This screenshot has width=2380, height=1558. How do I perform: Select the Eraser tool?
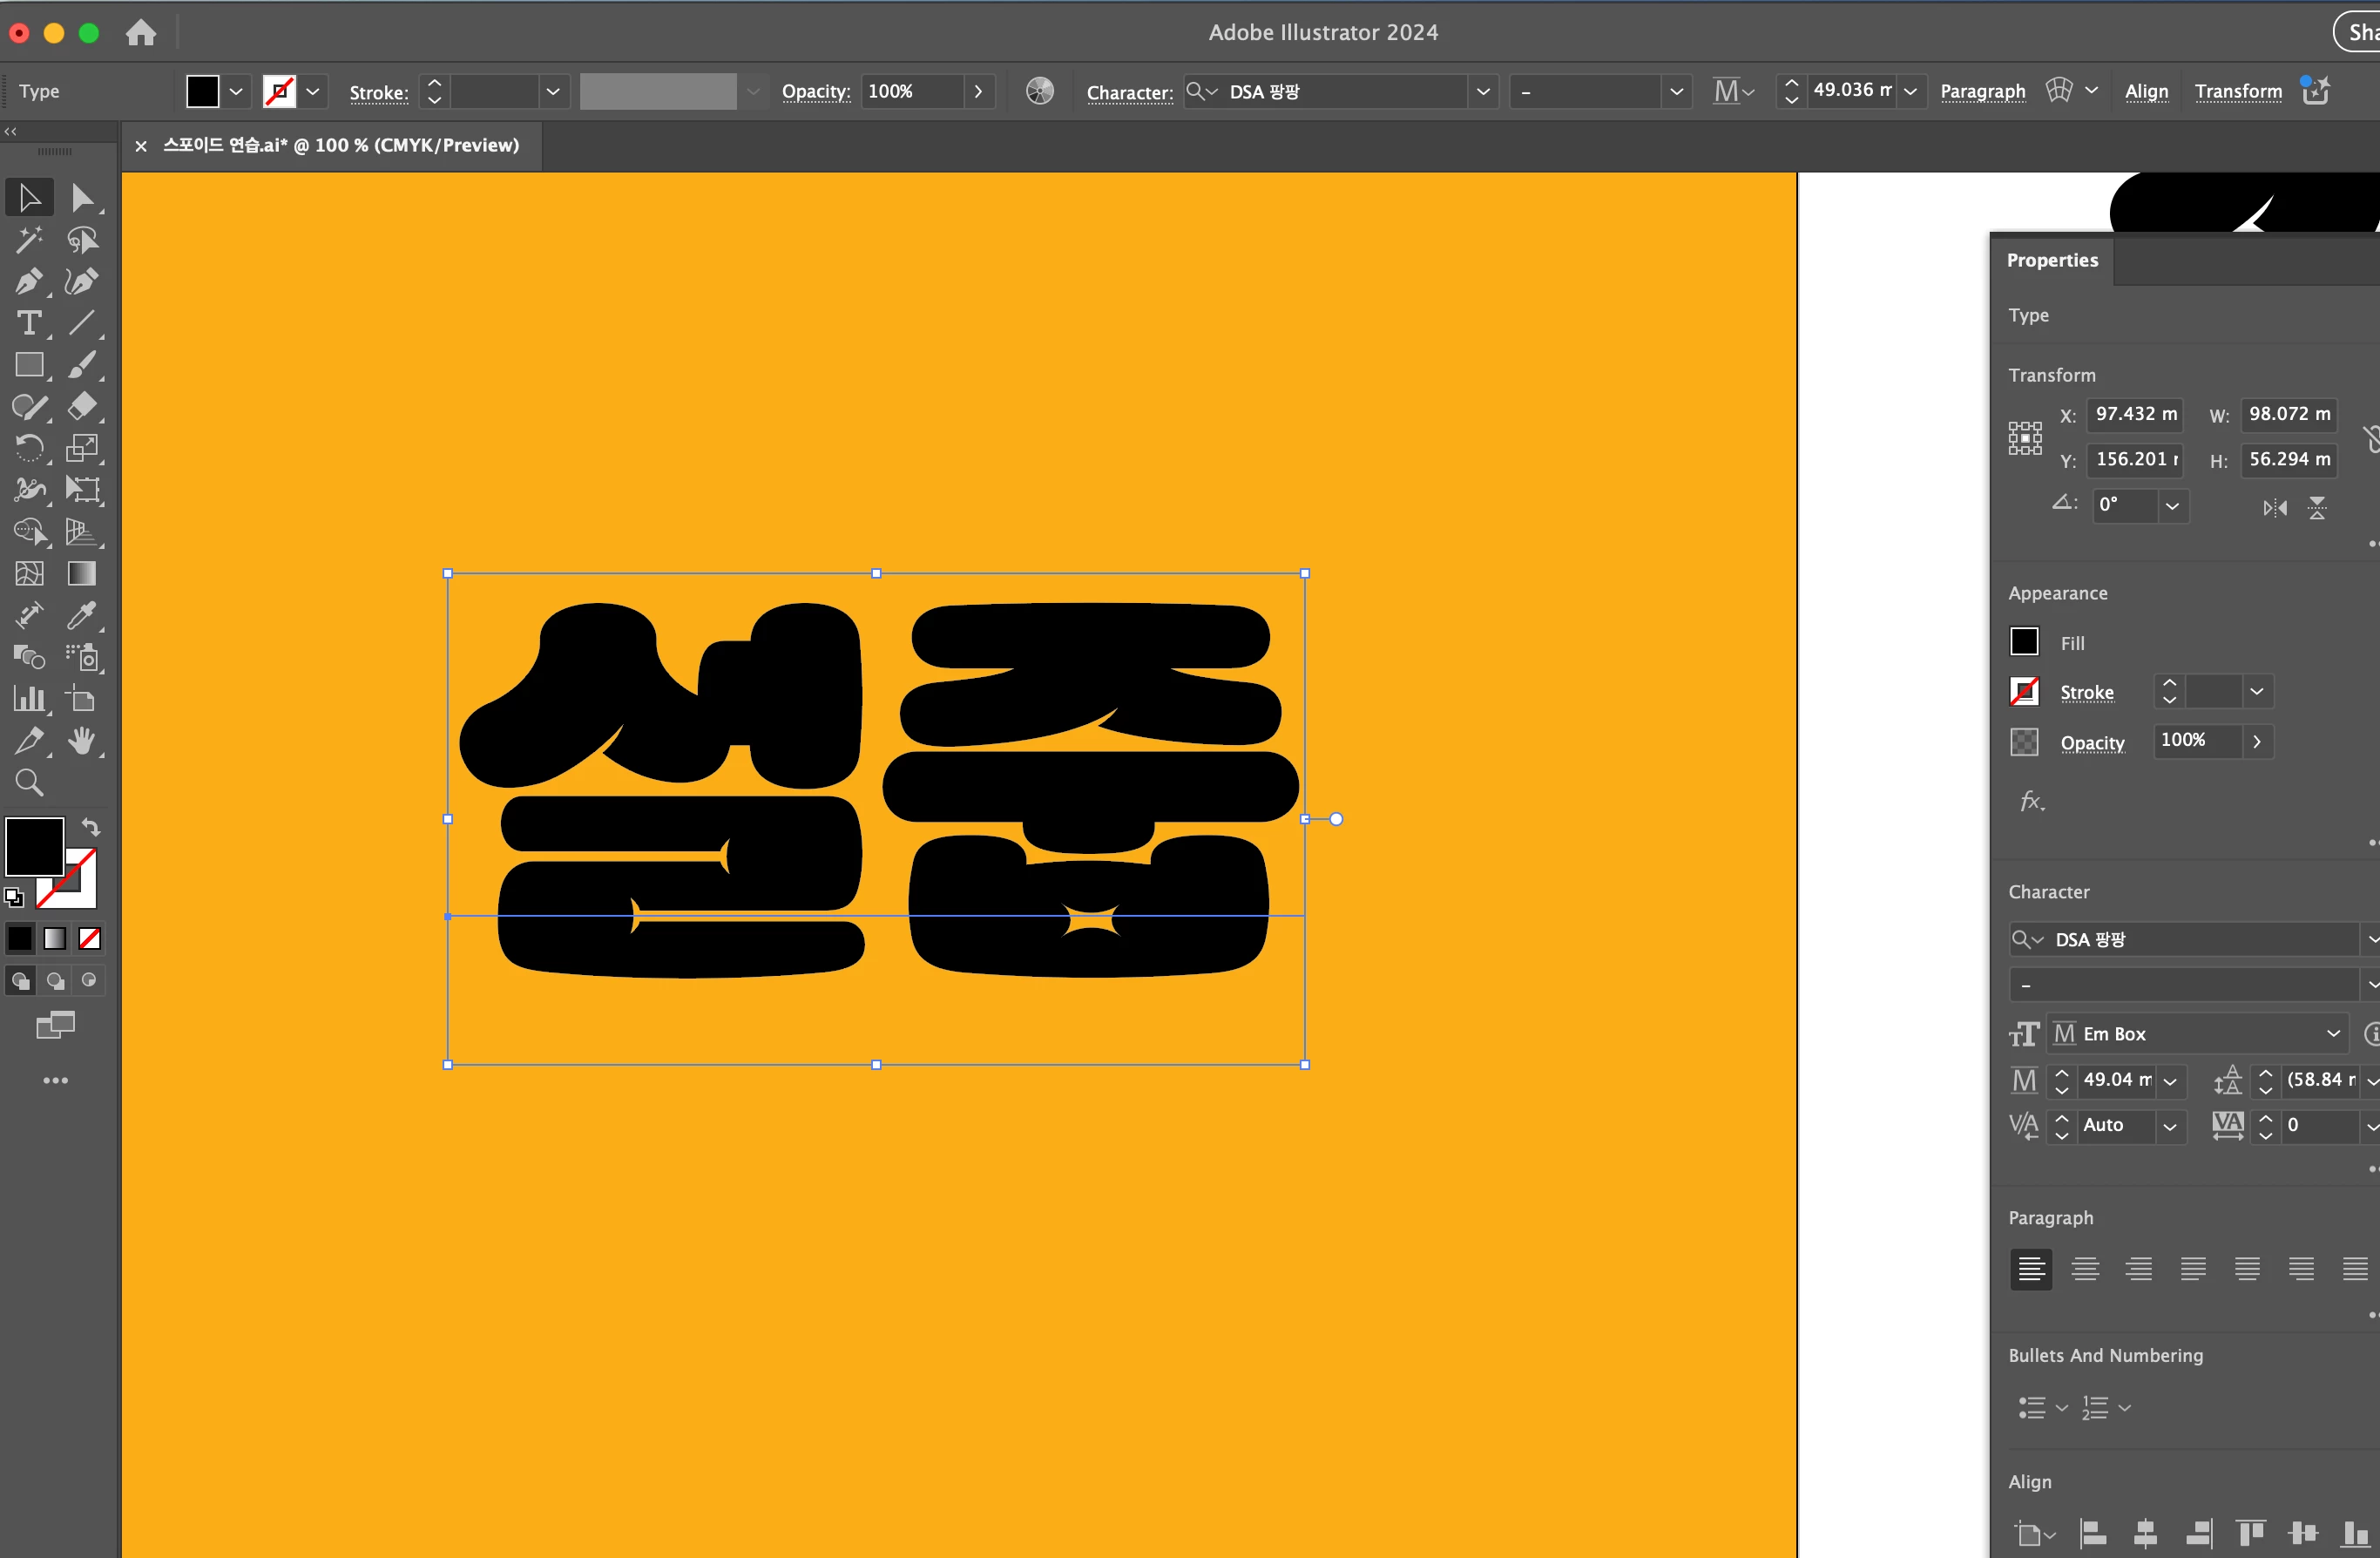(x=82, y=406)
